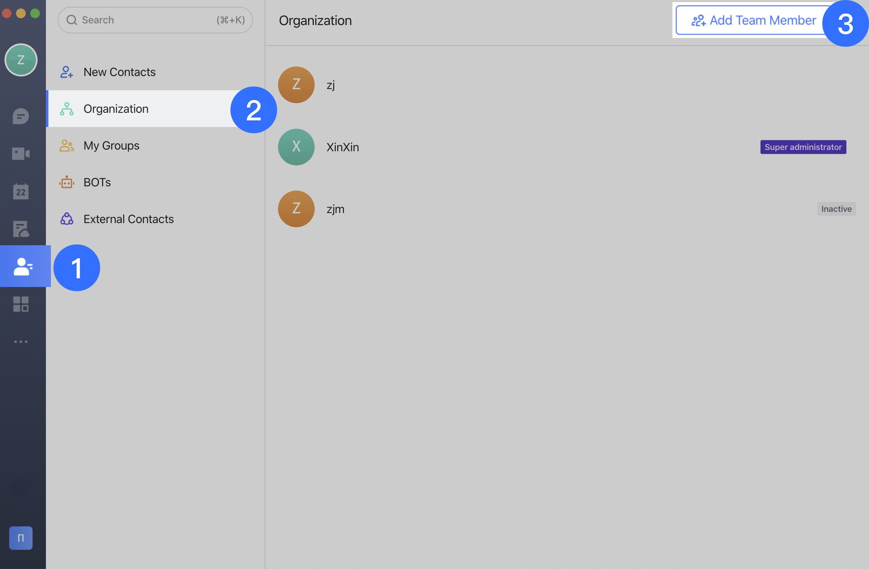This screenshot has height=569, width=869.
Task: Open the calendar icon showing 22
Action: point(20,191)
